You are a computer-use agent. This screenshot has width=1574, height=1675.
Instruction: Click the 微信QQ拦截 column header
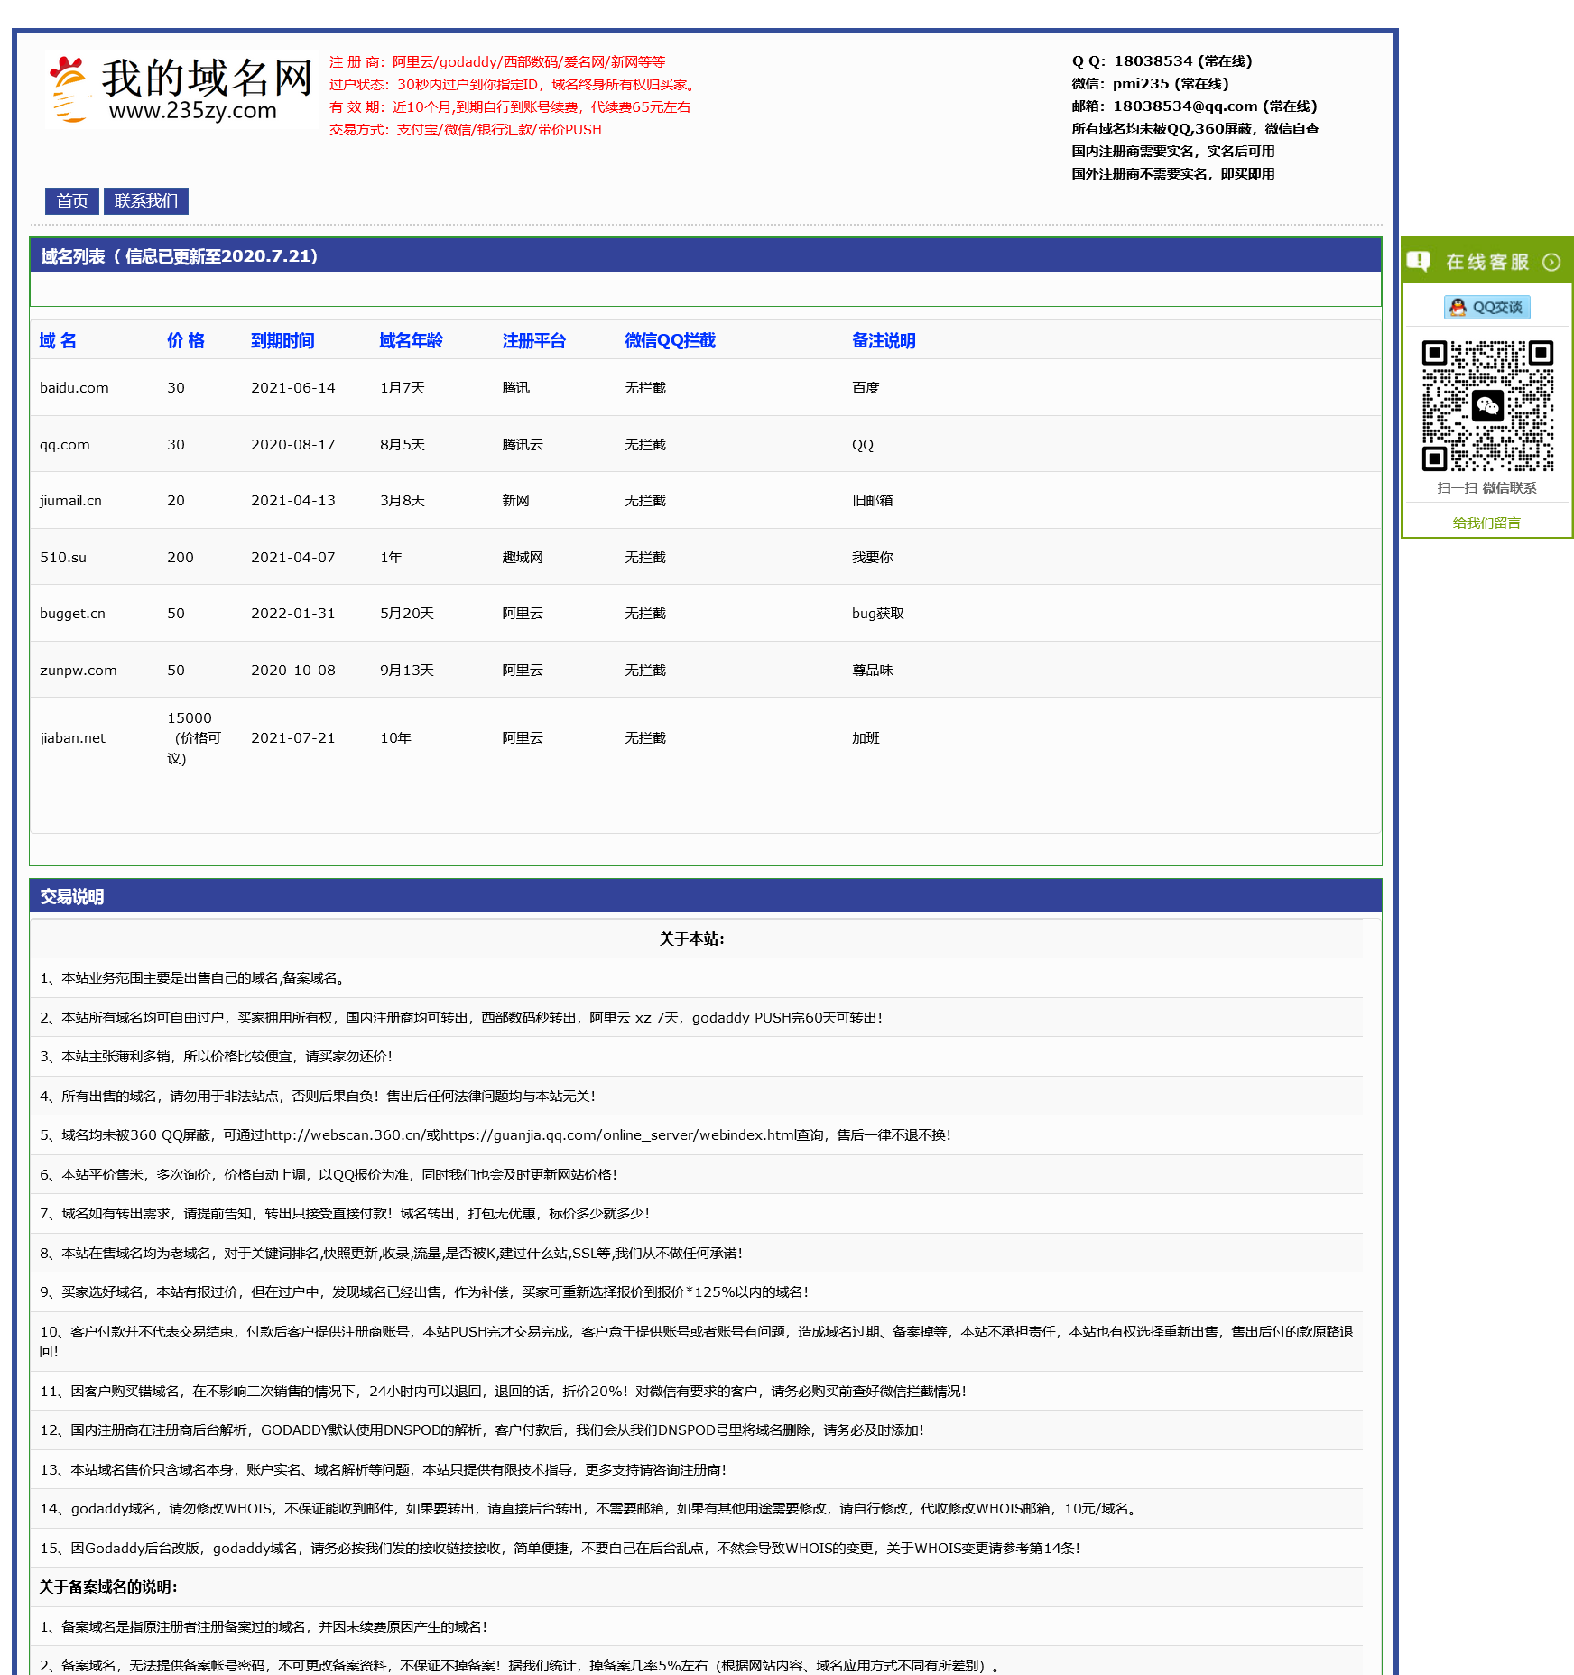tap(670, 341)
